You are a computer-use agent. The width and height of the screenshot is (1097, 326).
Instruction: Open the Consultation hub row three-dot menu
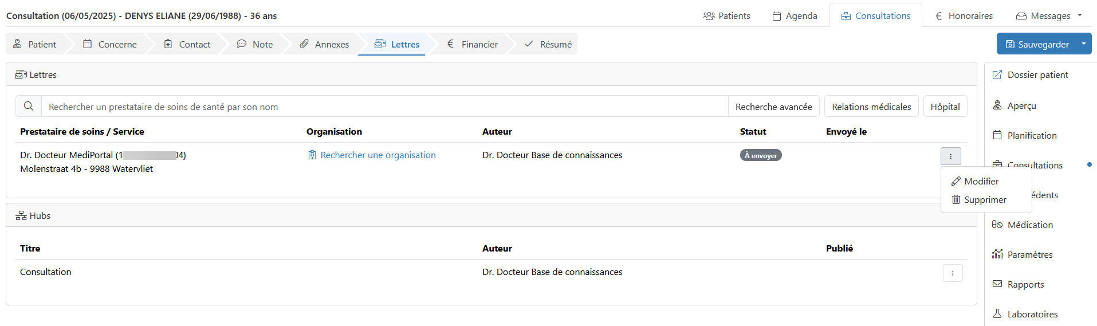coord(953,273)
